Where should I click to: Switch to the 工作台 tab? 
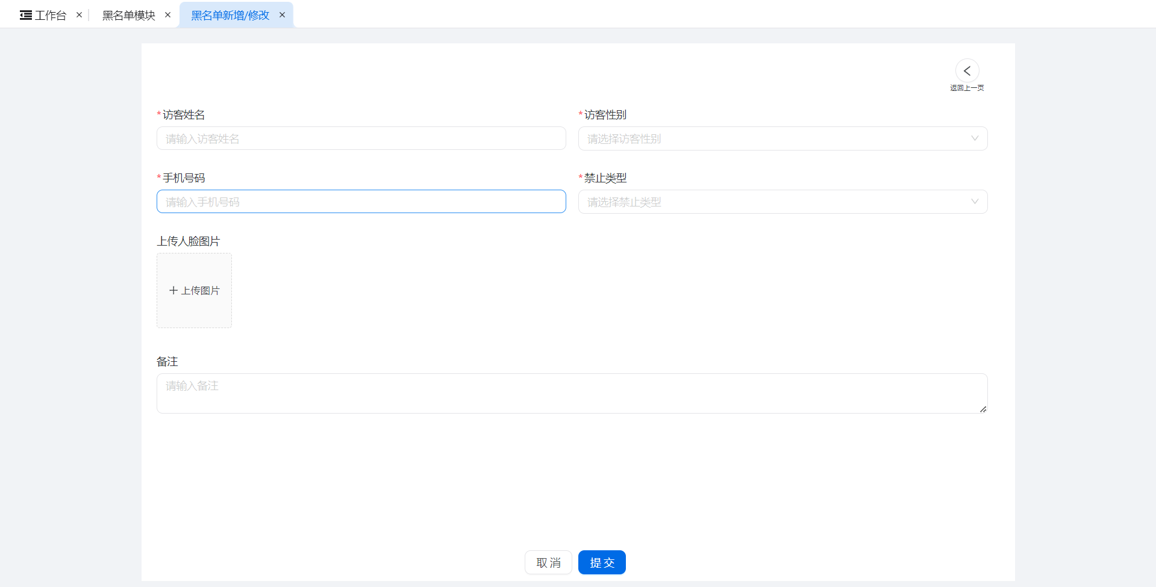point(51,15)
